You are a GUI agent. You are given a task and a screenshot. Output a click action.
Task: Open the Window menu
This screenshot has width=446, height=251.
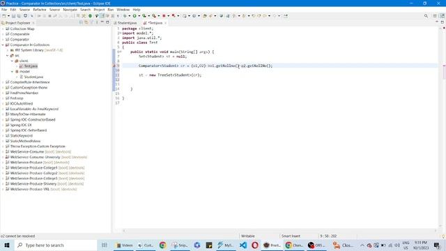coord(123,10)
